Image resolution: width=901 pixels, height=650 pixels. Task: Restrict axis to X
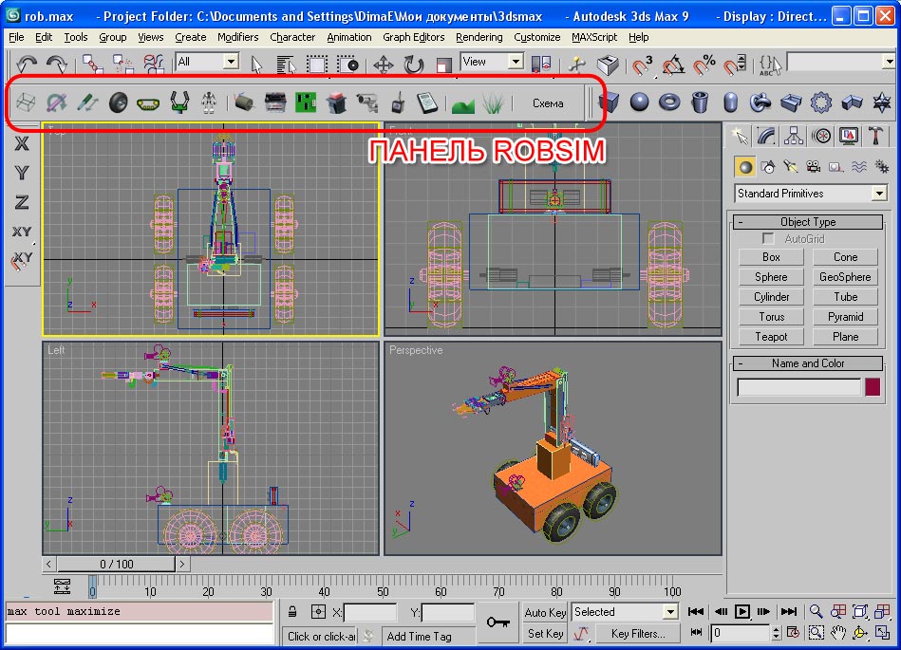tap(22, 143)
